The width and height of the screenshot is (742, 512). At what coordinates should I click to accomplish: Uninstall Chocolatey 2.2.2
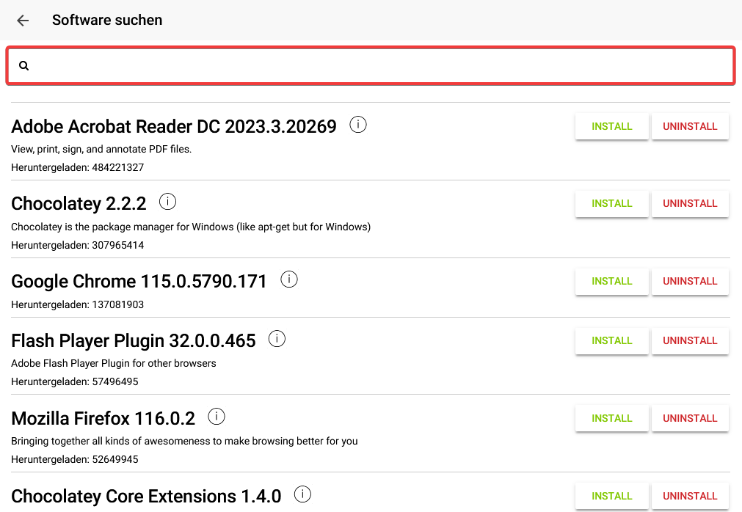point(690,204)
